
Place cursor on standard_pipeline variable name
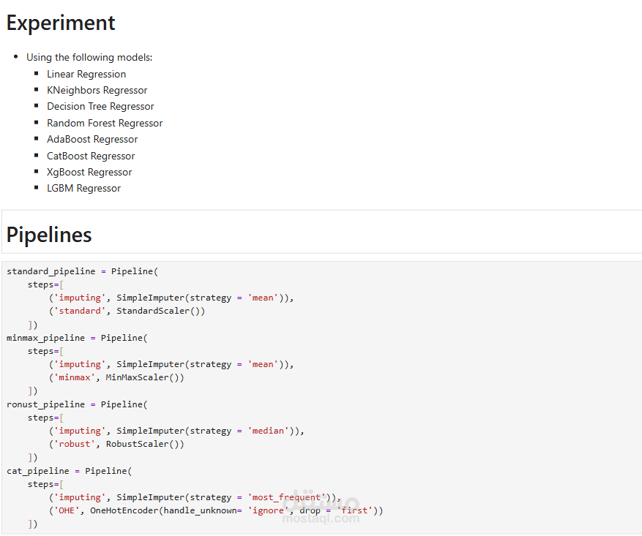pyautogui.click(x=51, y=271)
